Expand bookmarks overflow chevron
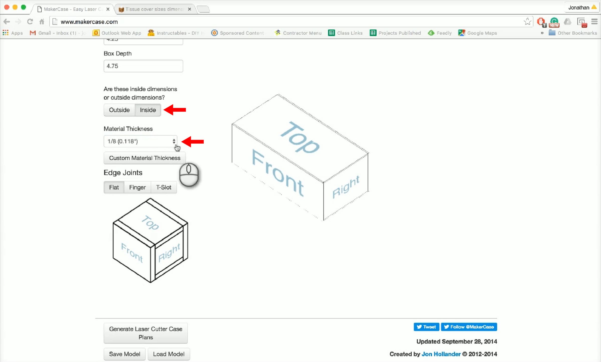Image resolution: width=601 pixels, height=362 pixels. point(542,33)
